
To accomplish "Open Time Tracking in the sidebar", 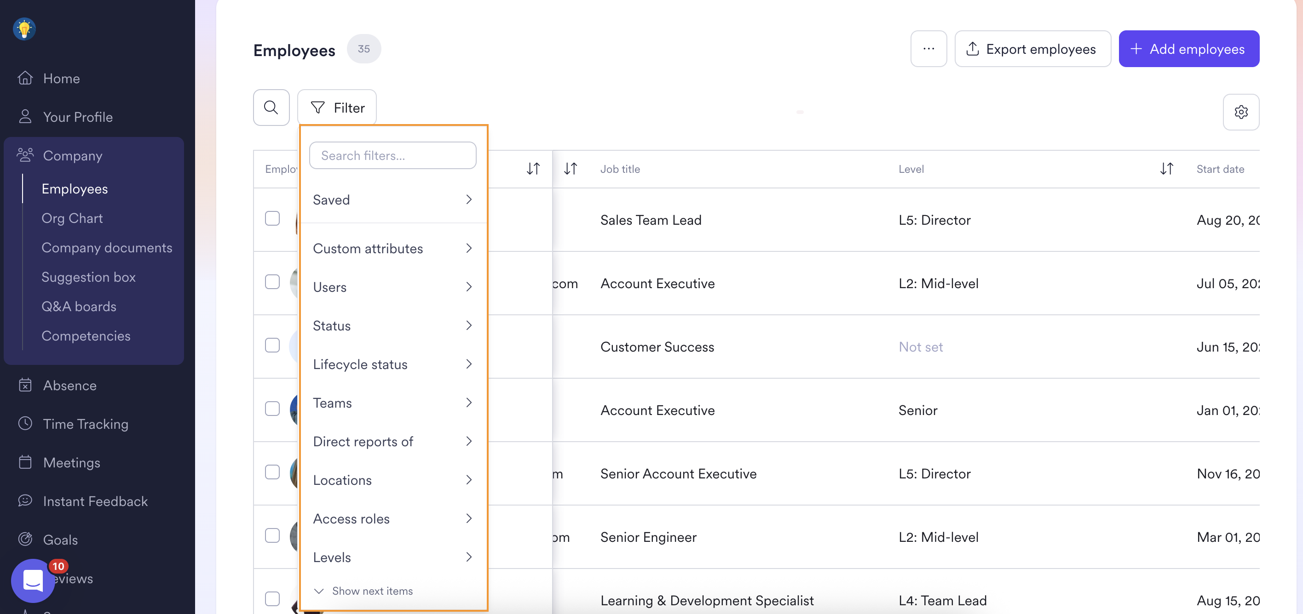I will click(86, 423).
